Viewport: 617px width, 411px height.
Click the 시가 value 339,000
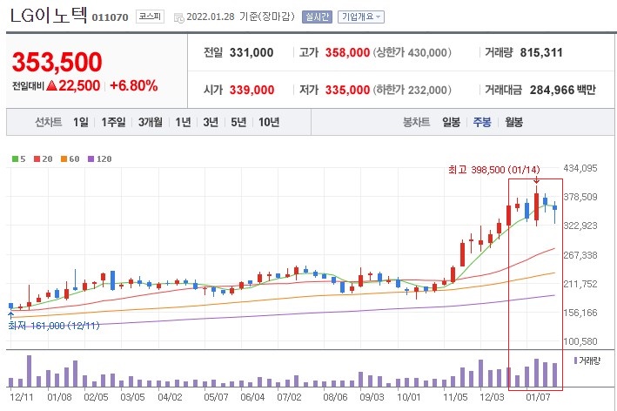click(x=251, y=90)
